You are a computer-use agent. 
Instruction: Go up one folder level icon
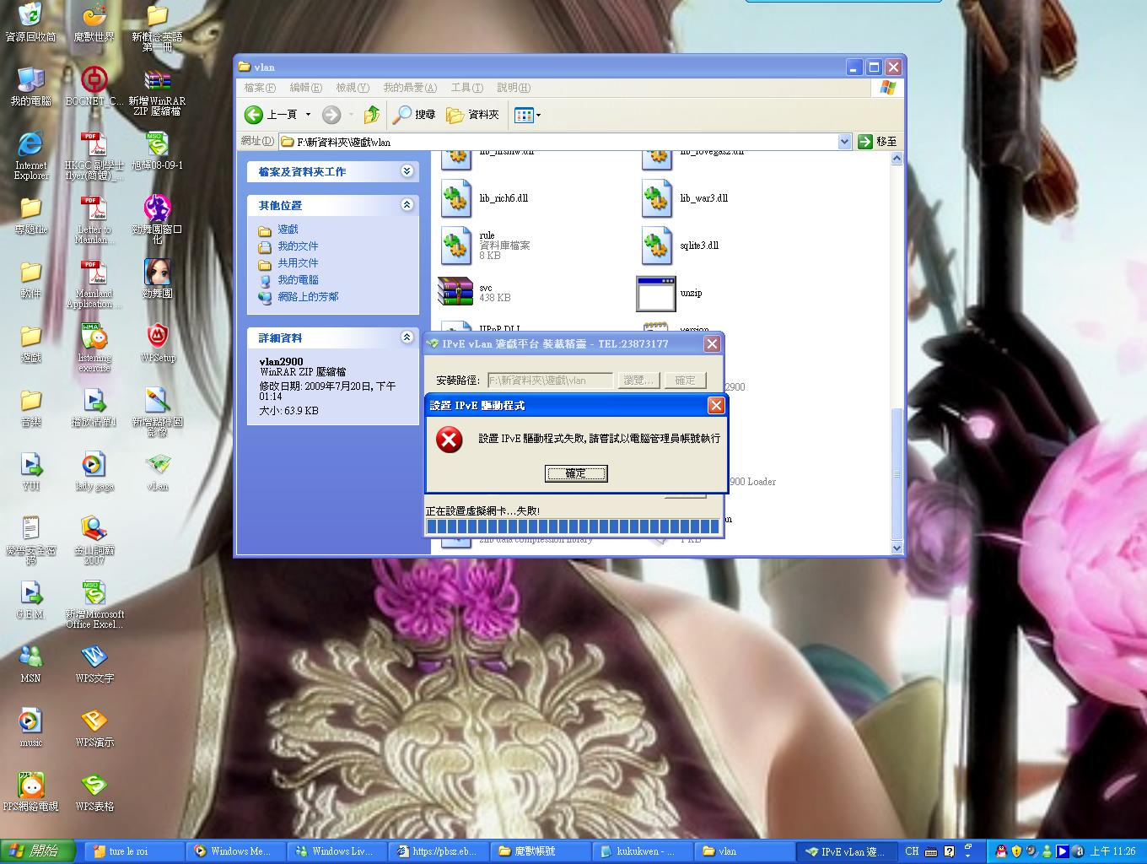[x=372, y=114]
